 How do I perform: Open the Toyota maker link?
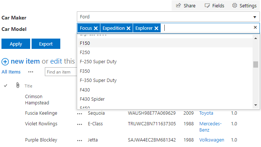(206, 113)
